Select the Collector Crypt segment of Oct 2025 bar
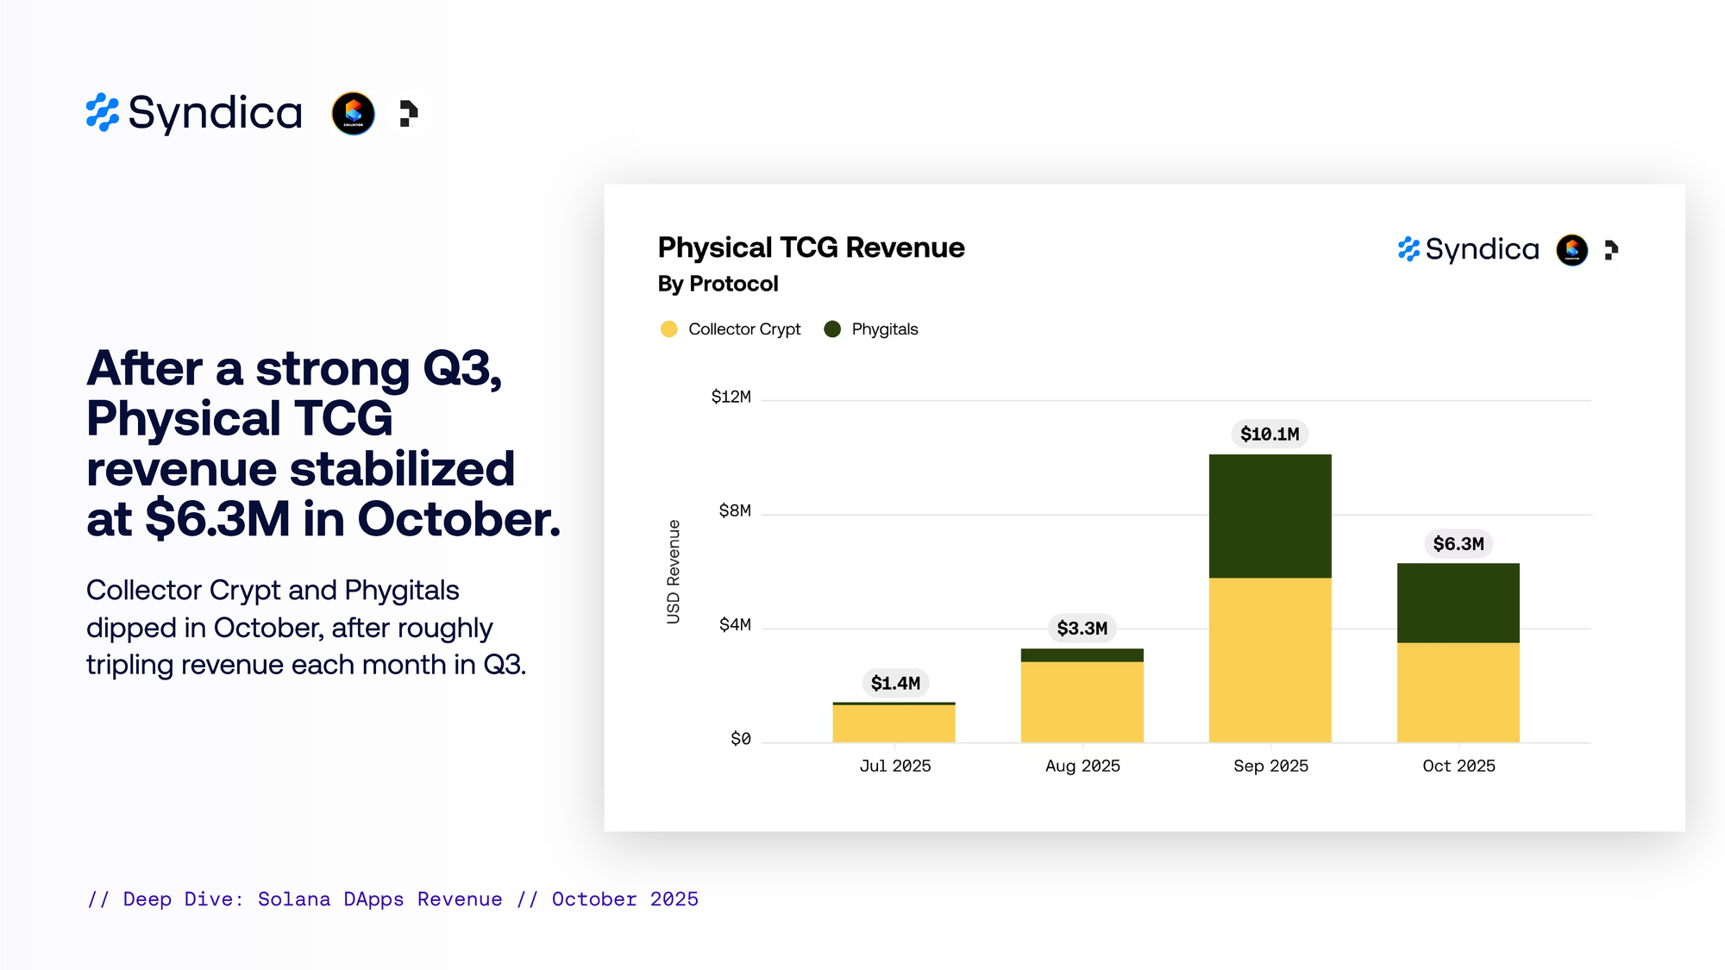 click(x=1458, y=692)
